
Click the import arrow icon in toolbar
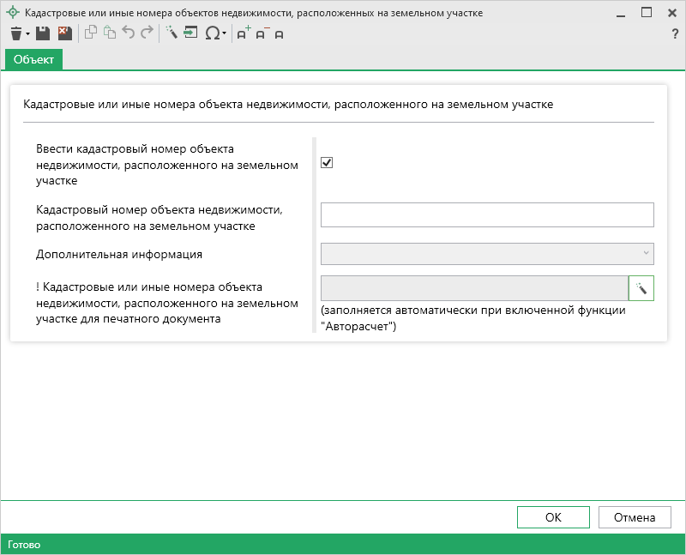coord(190,33)
